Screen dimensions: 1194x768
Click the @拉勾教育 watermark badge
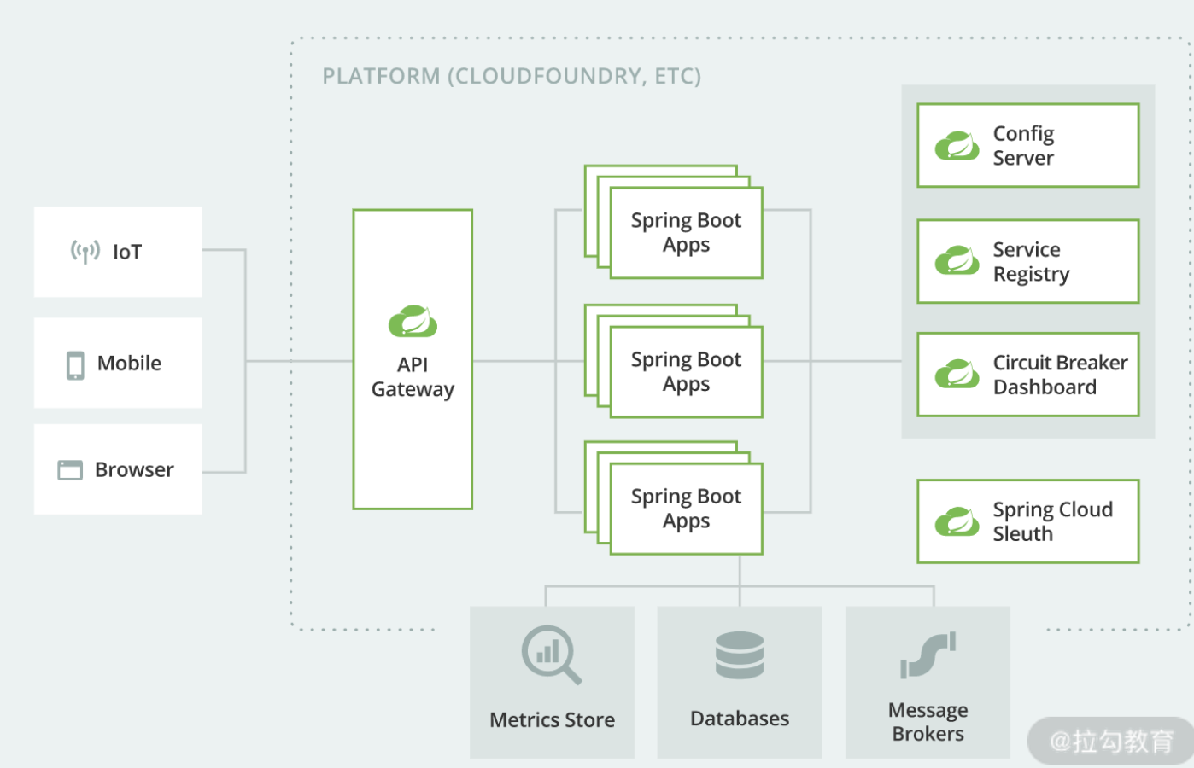point(1110,741)
